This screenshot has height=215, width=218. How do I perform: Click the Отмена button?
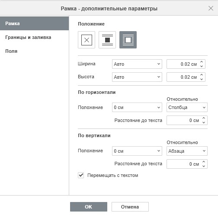click(130, 207)
